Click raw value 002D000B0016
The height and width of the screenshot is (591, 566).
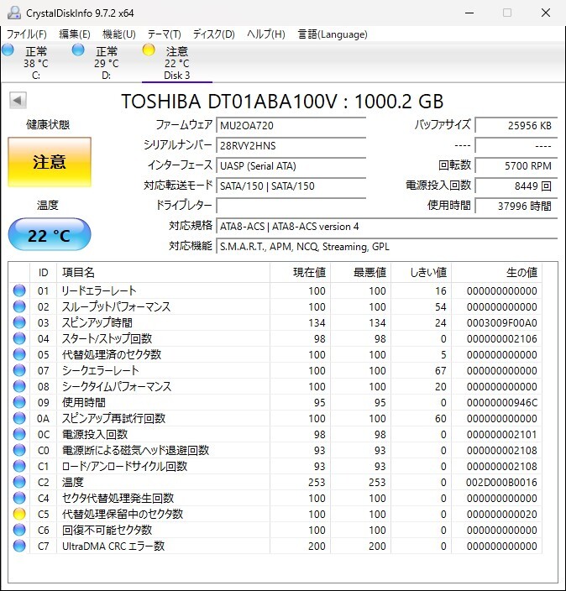tap(501, 483)
